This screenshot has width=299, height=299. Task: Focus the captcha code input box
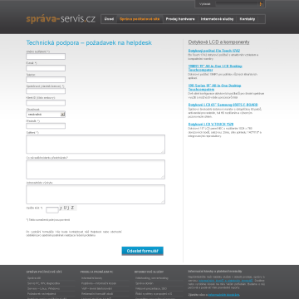pos(52,210)
